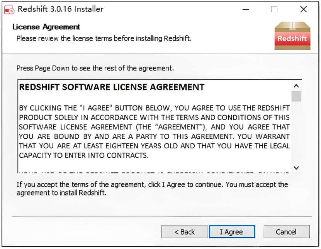Click the maximize window button
The image size is (321, 249).
274,10
